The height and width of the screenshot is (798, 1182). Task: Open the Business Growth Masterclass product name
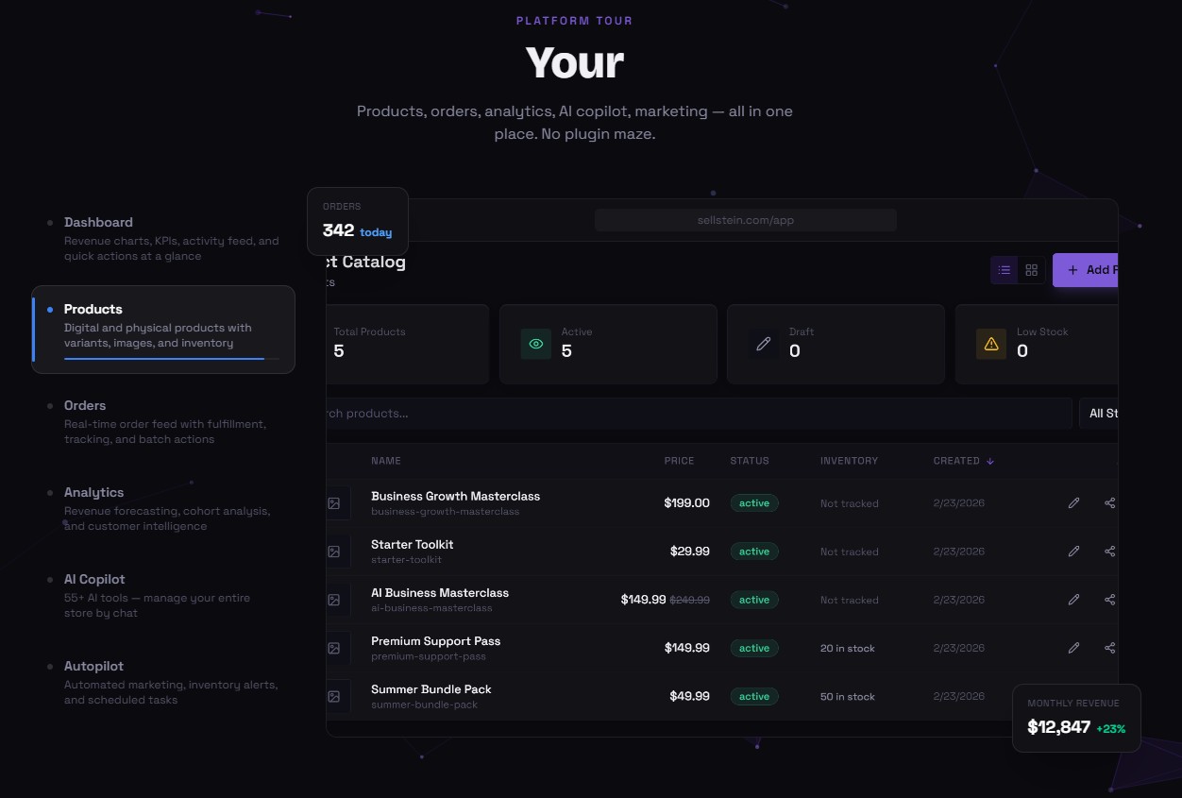click(455, 497)
